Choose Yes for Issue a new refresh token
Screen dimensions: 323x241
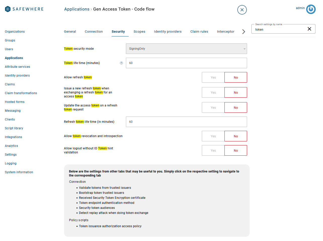(x=213, y=92)
